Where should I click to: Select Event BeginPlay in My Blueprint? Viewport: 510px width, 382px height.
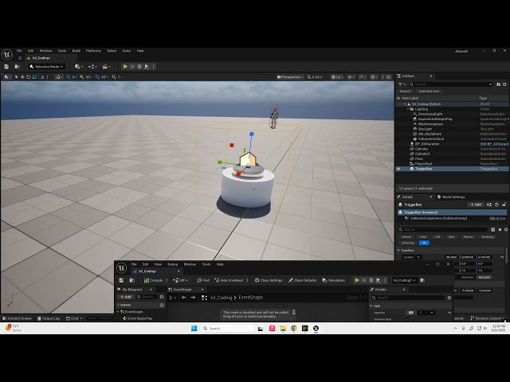click(138, 318)
